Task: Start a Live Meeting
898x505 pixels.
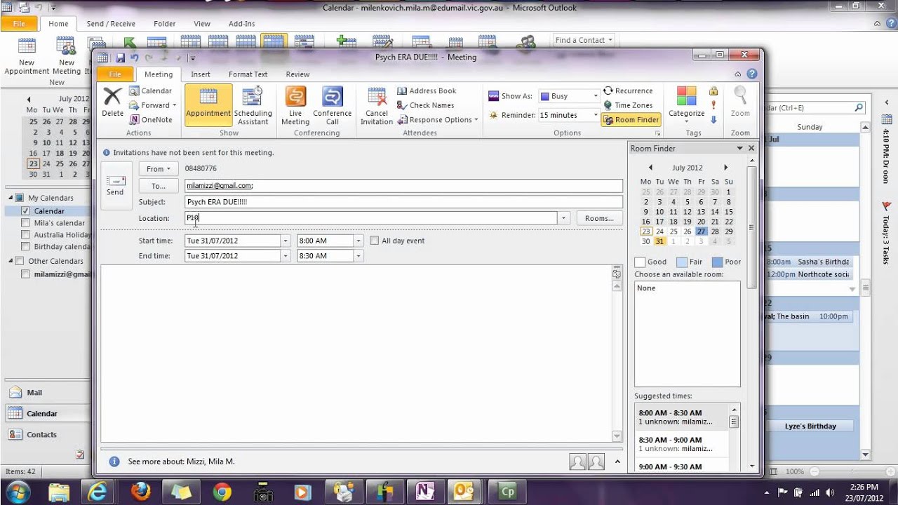Action: [295, 105]
